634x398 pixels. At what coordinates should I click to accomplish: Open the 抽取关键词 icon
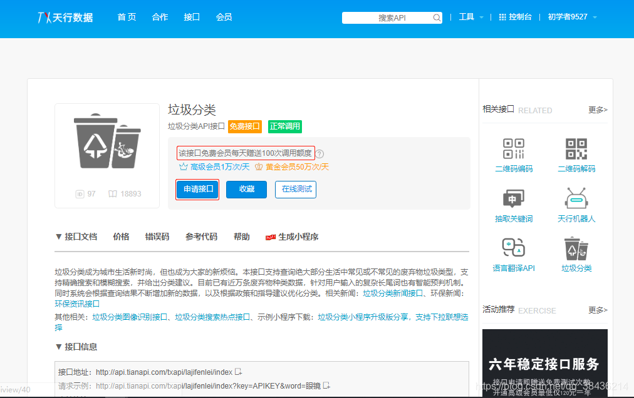pos(514,198)
